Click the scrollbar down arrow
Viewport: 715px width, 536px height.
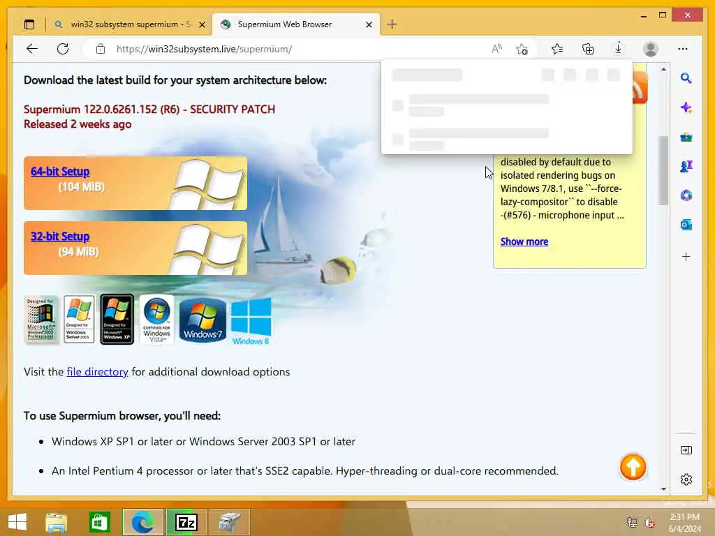pyautogui.click(x=663, y=489)
